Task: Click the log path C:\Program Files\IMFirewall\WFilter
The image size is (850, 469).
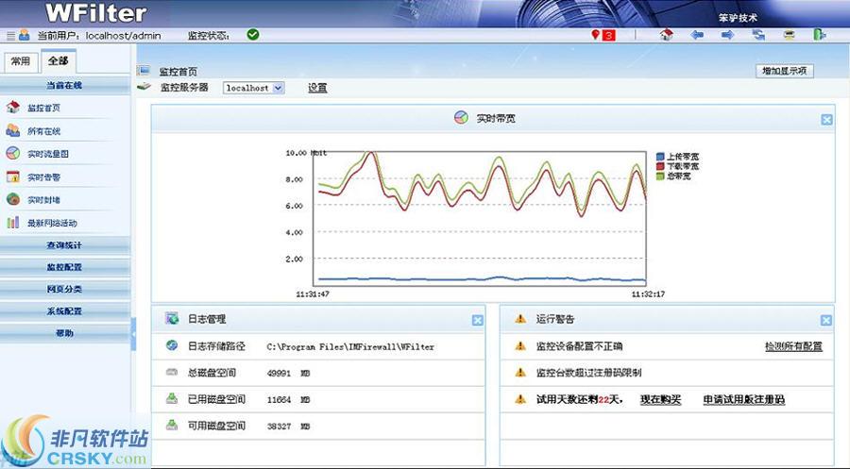Action: coord(350,347)
